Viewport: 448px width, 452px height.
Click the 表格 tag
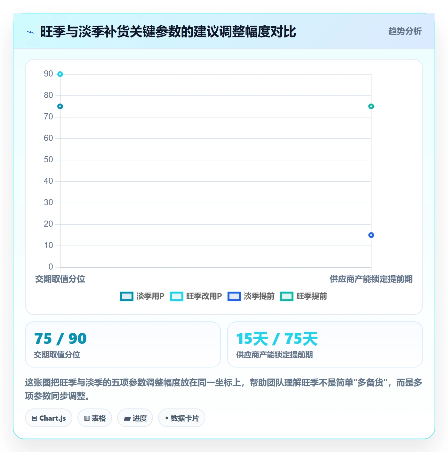tap(95, 418)
